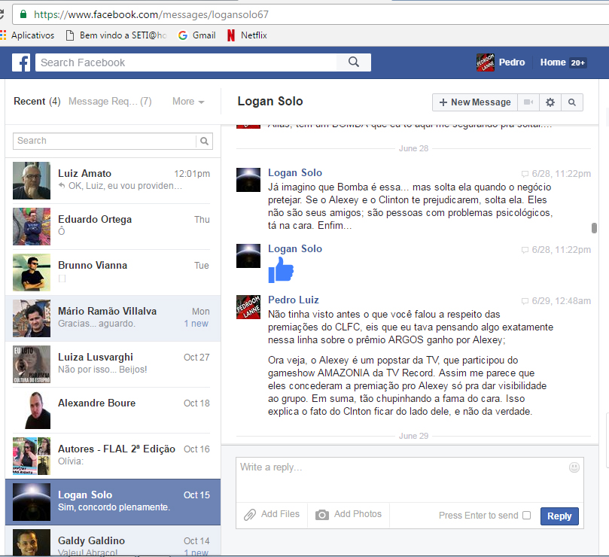Click Add Files label
The height and width of the screenshot is (557, 609).
tap(280, 514)
